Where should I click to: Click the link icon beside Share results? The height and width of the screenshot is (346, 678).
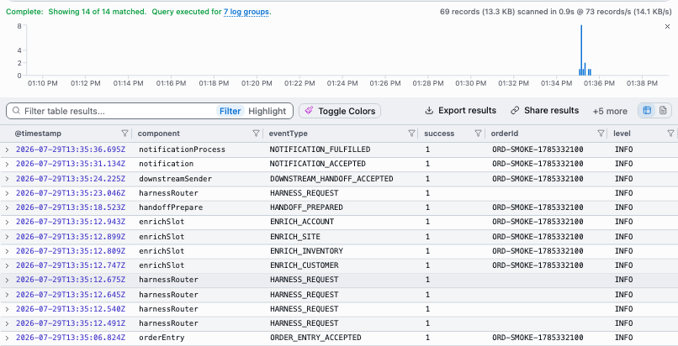(515, 111)
